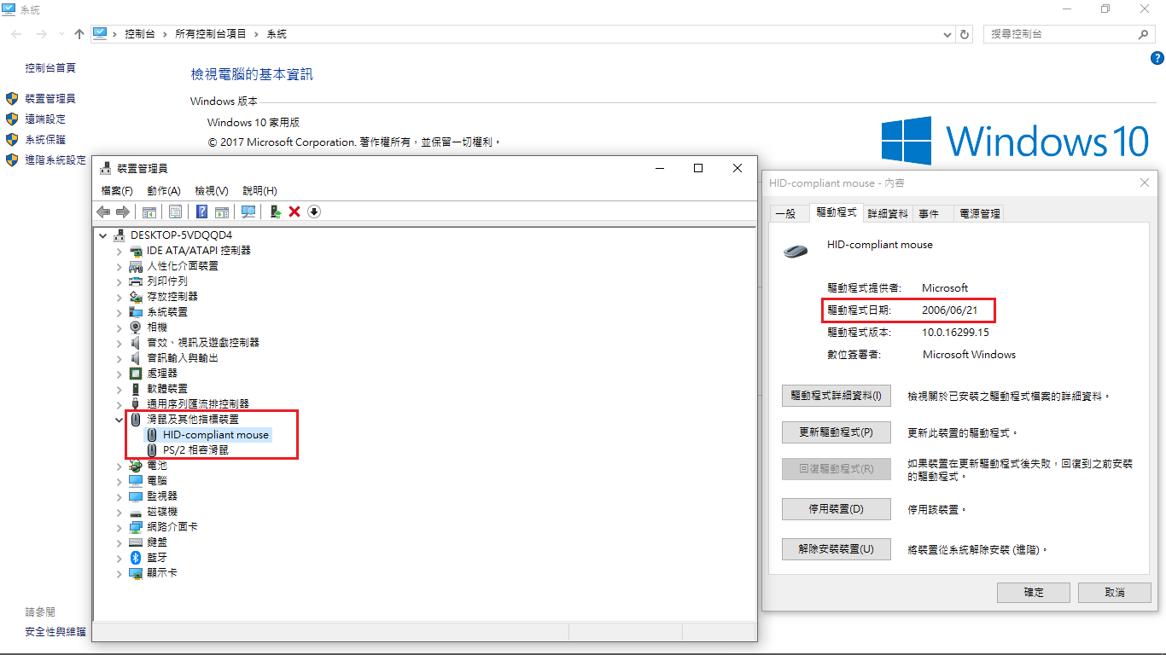Screen dimensions: 1166x655
Task: Open the 說明(H) menu
Action: pos(260,191)
